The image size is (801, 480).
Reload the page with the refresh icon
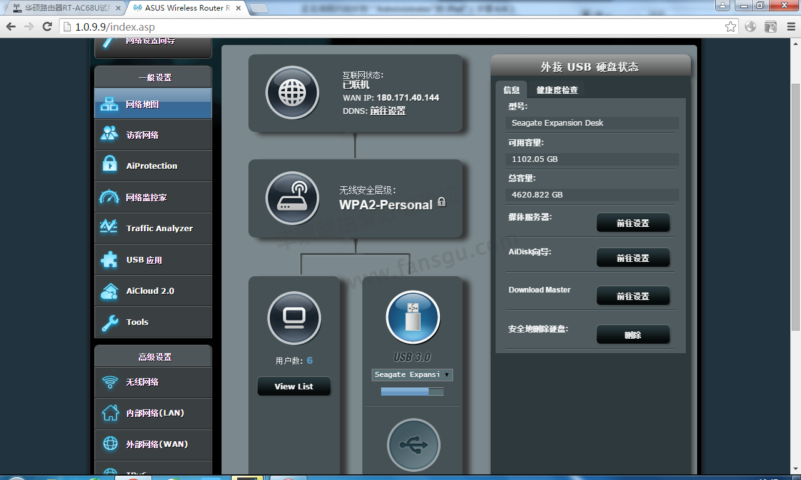[x=47, y=27]
